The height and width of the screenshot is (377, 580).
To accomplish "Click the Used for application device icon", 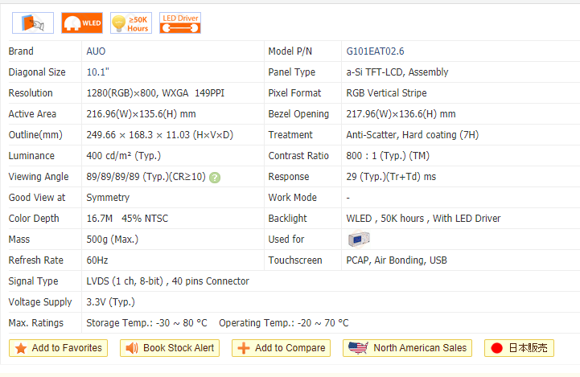I will (x=359, y=240).
